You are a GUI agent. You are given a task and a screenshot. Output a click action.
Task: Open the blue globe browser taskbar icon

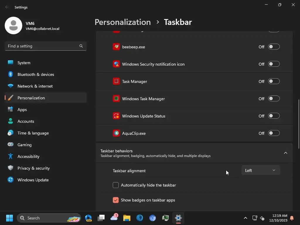point(140,218)
